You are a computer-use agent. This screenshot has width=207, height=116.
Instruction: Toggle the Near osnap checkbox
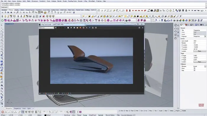click(124, 111)
